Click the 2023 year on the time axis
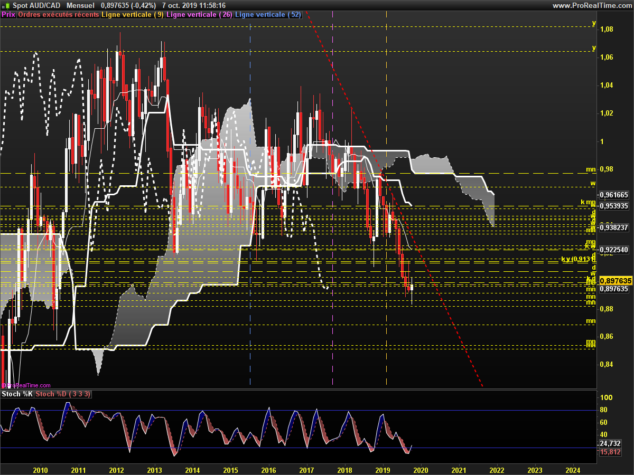The height and width of the screenshot is (475, 634). pyautogui.click(x=535, y=470)
